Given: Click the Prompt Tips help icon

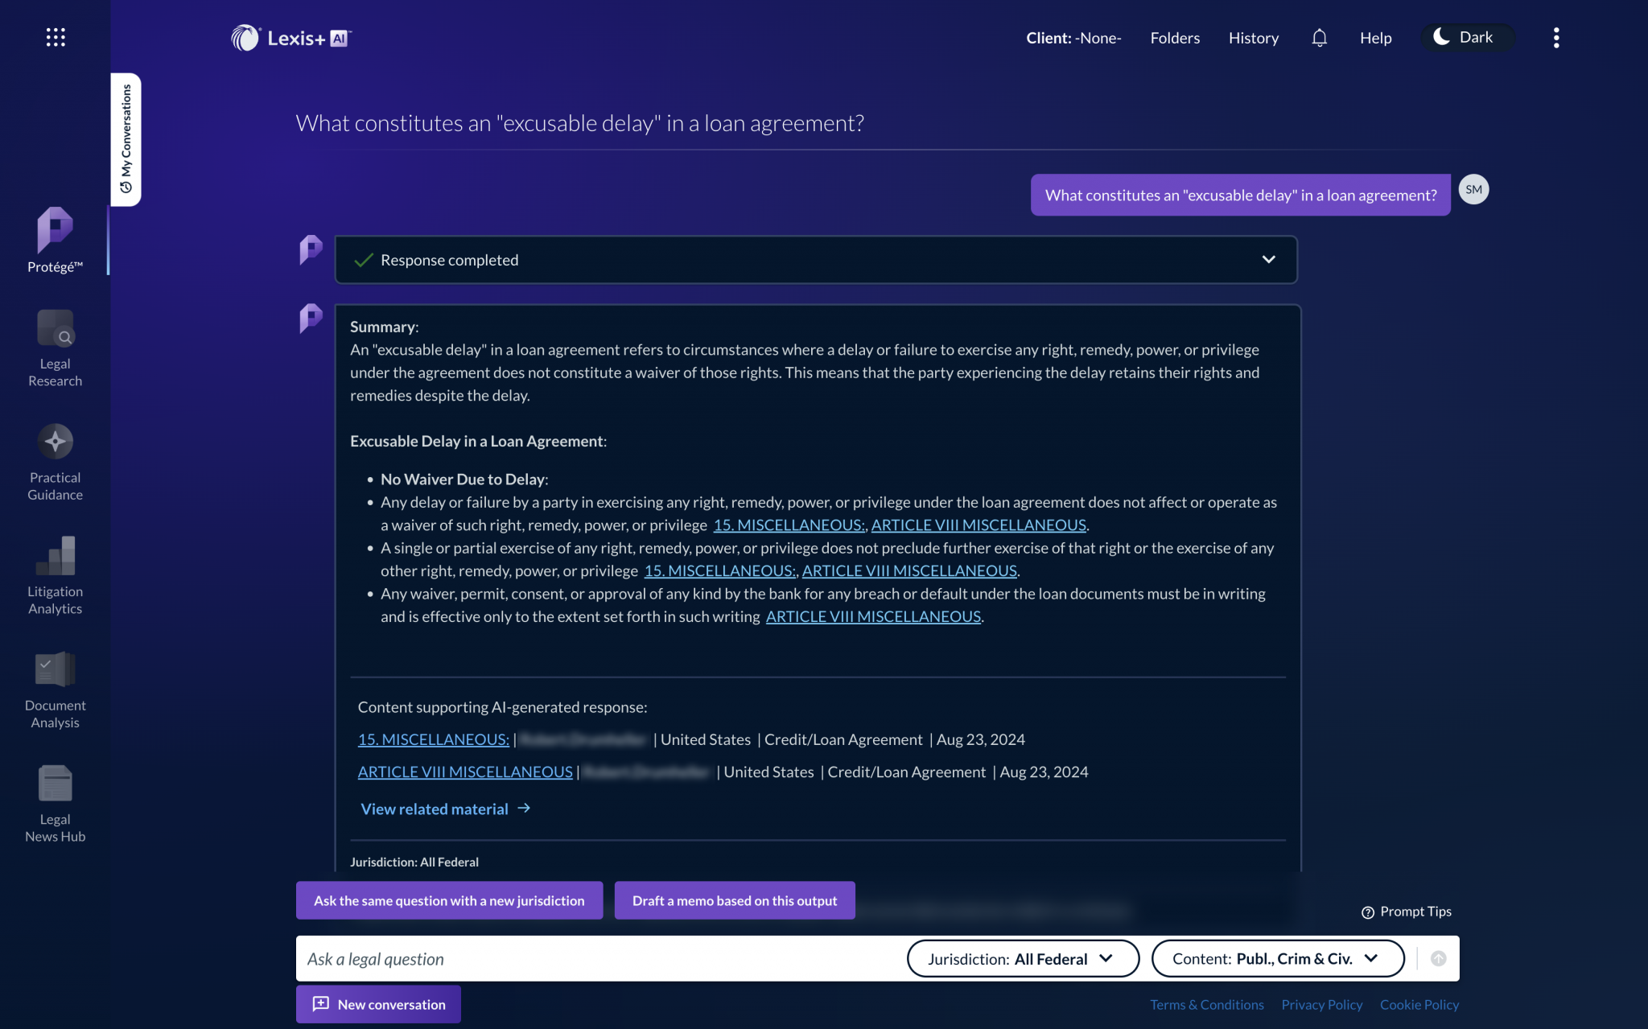Looking at the screenshot, I should click(x=1367, y=912).
